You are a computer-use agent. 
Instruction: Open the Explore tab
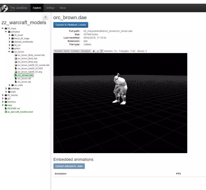(x=37, y=8)
